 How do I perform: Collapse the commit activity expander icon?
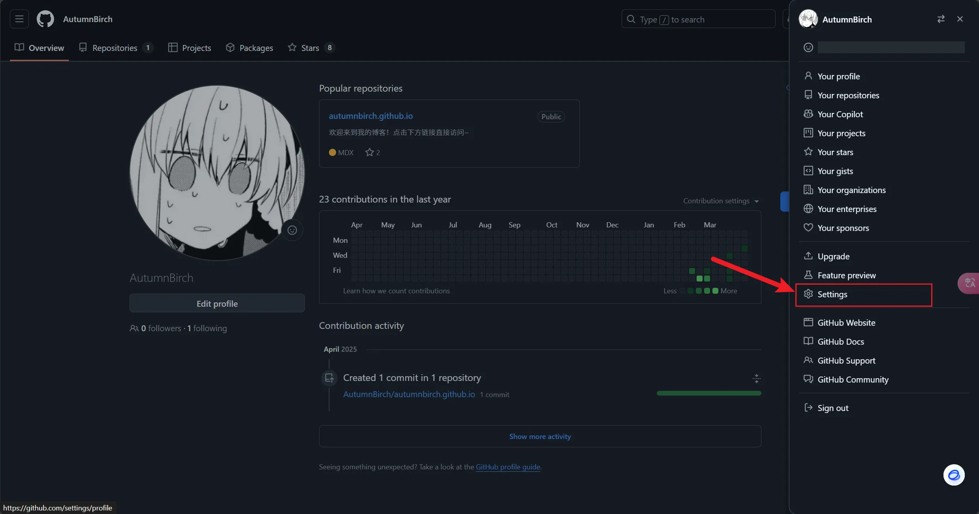coord(756,379)
